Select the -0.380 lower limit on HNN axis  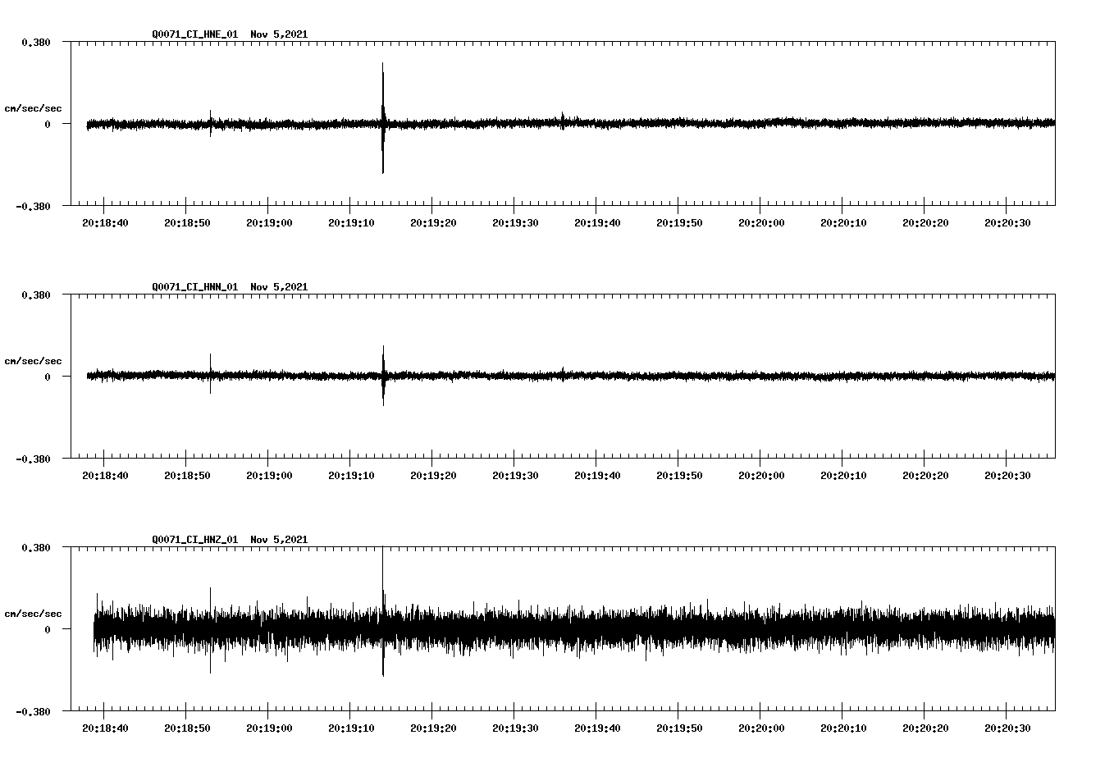pyautogui.click(x=34, y=459)
